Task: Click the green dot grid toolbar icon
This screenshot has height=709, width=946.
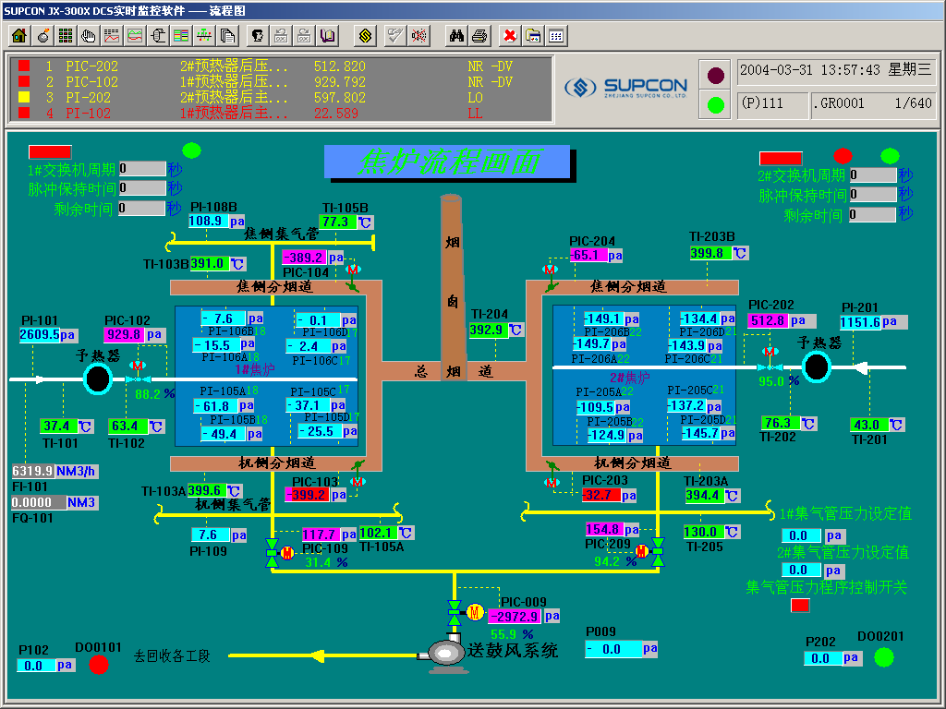Action: [66, 36]
